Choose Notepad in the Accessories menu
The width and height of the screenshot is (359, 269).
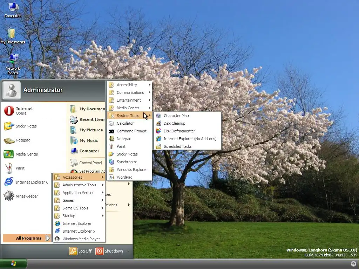click(x=129, y=139)
